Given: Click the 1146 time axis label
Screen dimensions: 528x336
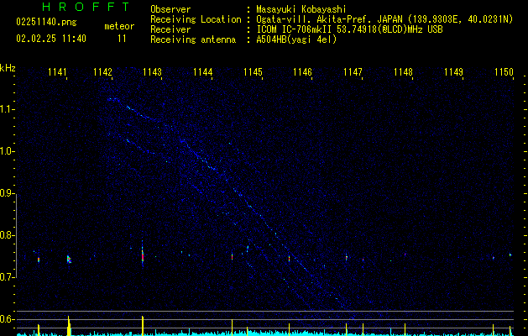Looking at the screenshot, I should click(x=303, y=72).
